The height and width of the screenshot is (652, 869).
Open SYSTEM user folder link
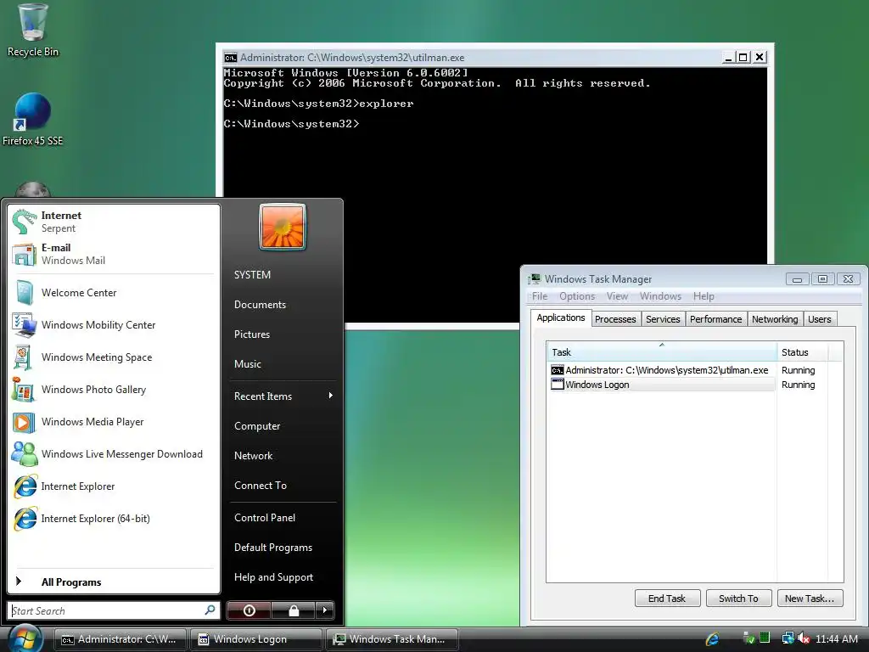click(x=252, y=274)
